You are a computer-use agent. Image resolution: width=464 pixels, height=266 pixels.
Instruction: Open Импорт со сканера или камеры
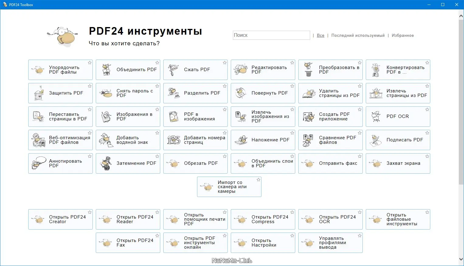click(x=229, y=187)
